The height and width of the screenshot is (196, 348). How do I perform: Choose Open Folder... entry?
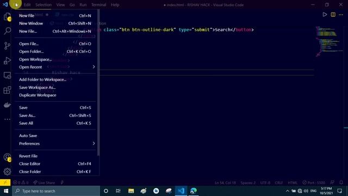[55, 51]
